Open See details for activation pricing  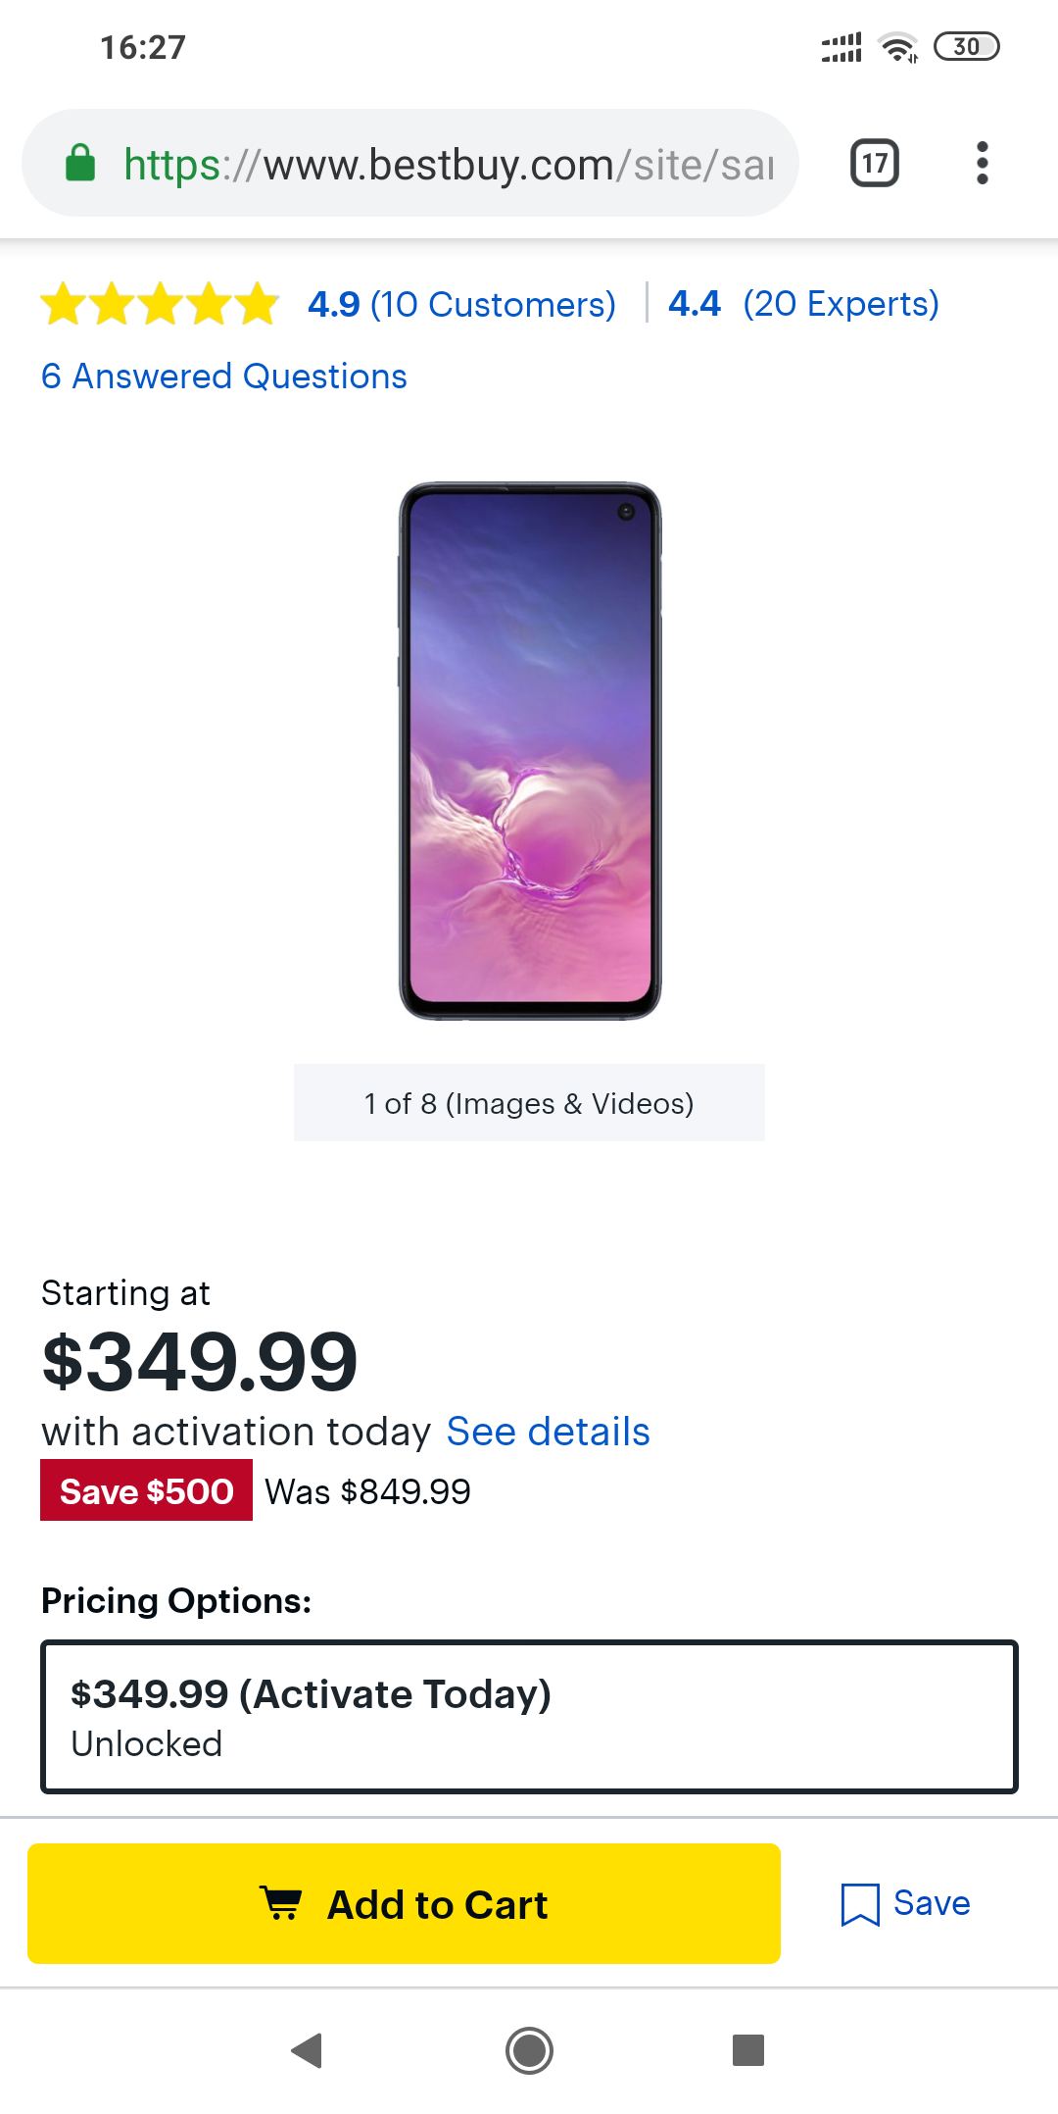pyautogui.click(x=548, y=1433)
